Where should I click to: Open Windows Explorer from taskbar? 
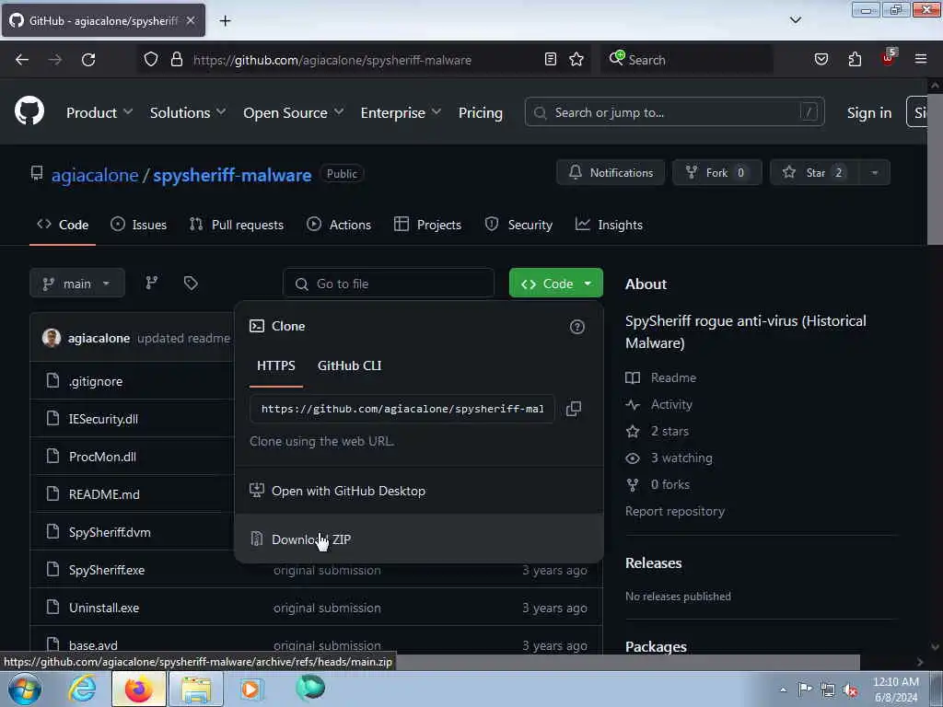coord(196,689)
